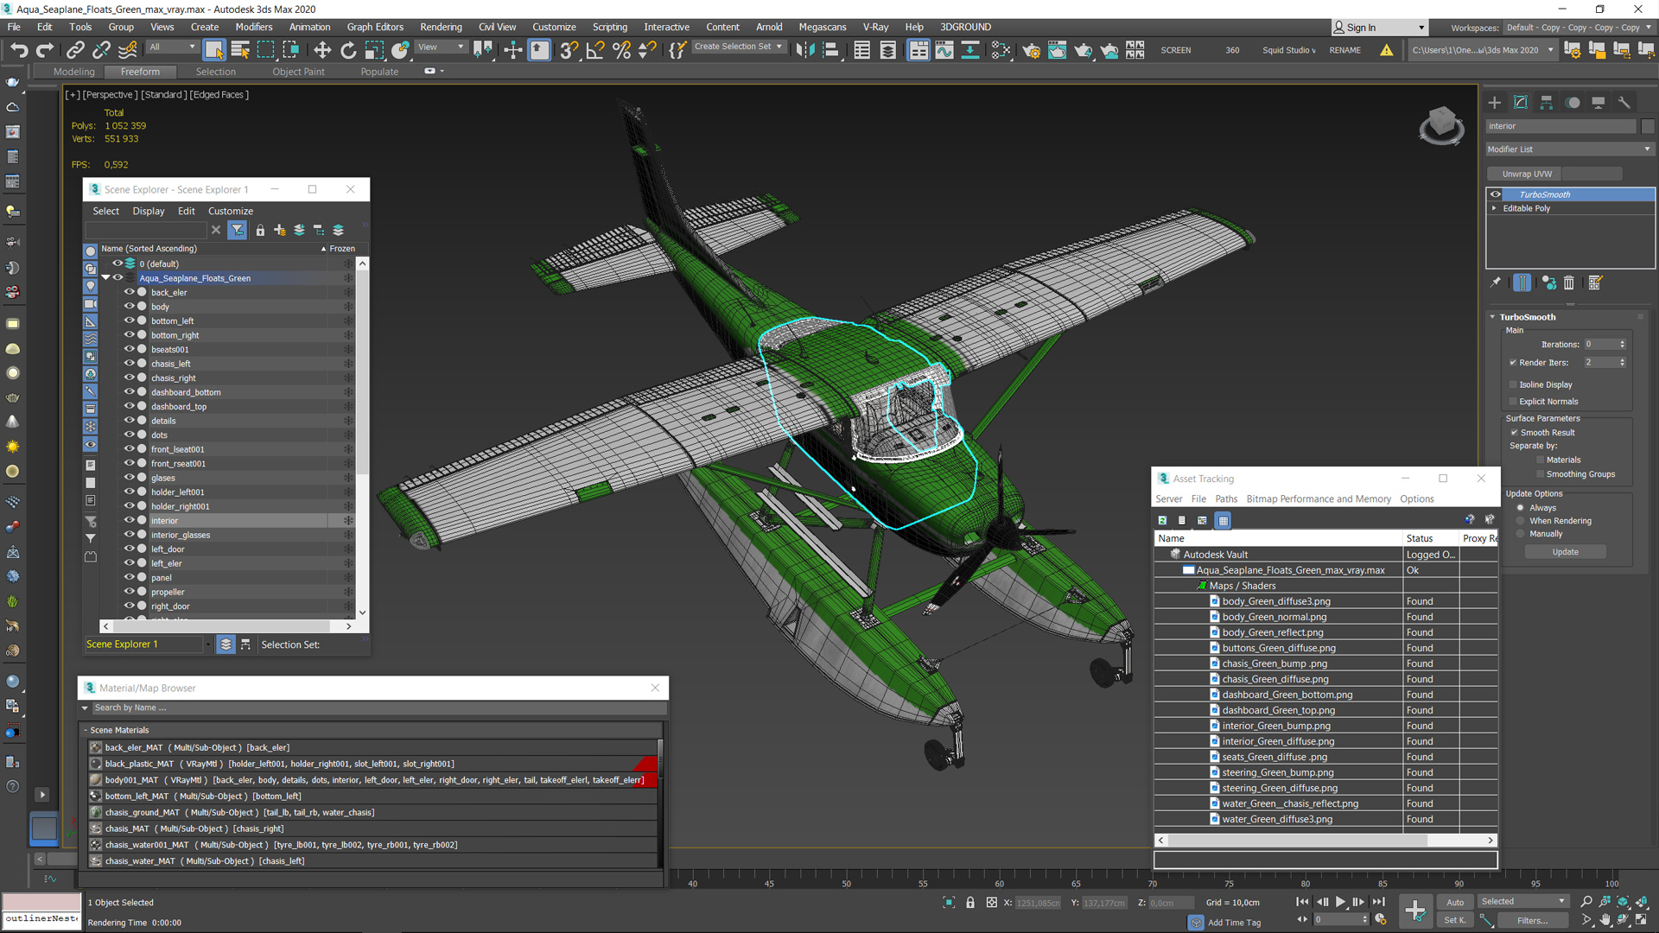Click the yellow warning triangle icon
The image size is (1659, 933).
click(x=1386, y=50)
